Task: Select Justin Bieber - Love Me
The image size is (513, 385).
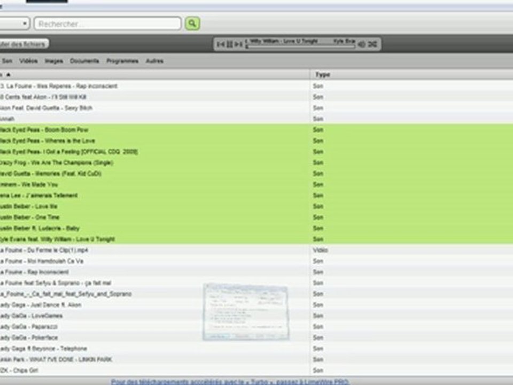Action: coord(256,206)
